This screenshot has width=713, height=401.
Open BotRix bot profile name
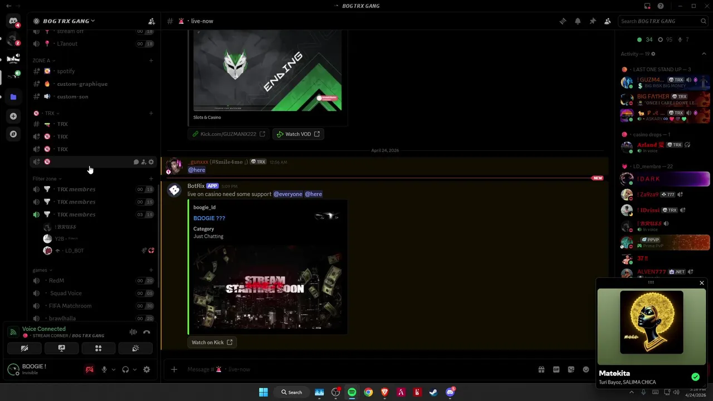click(196, 186)
